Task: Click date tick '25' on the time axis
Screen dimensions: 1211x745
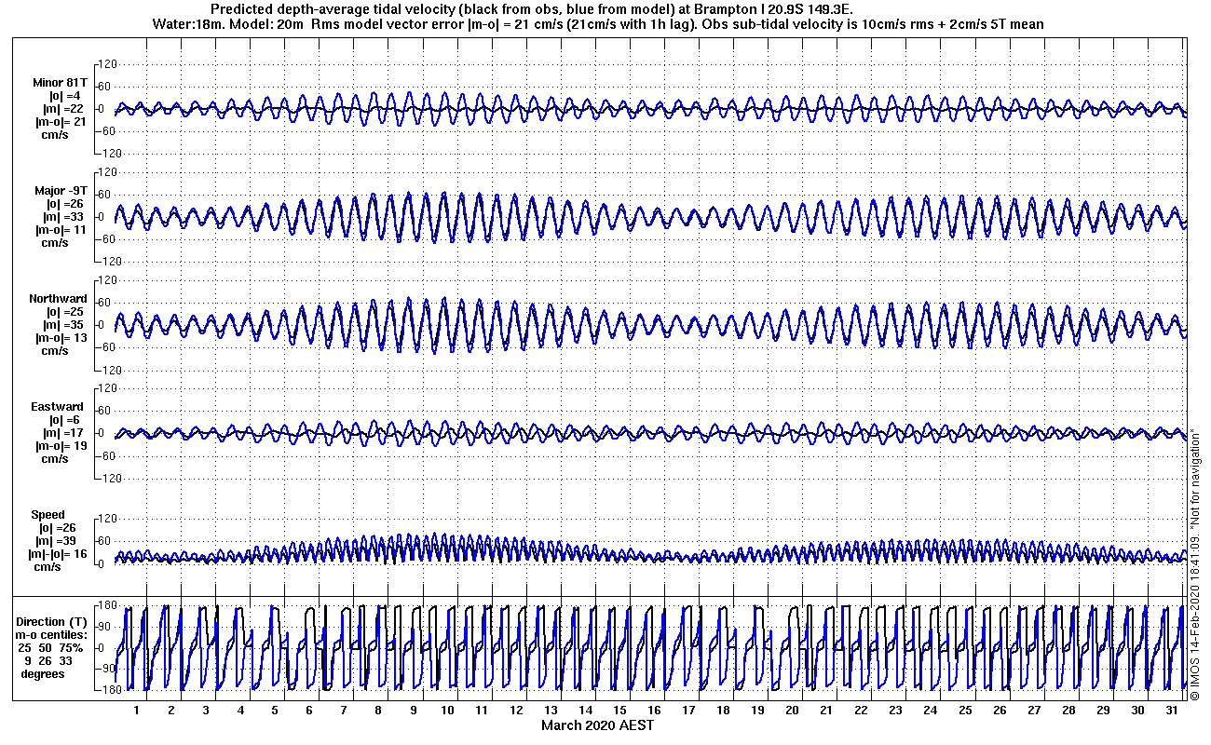Action: click(x=964, y=711)
